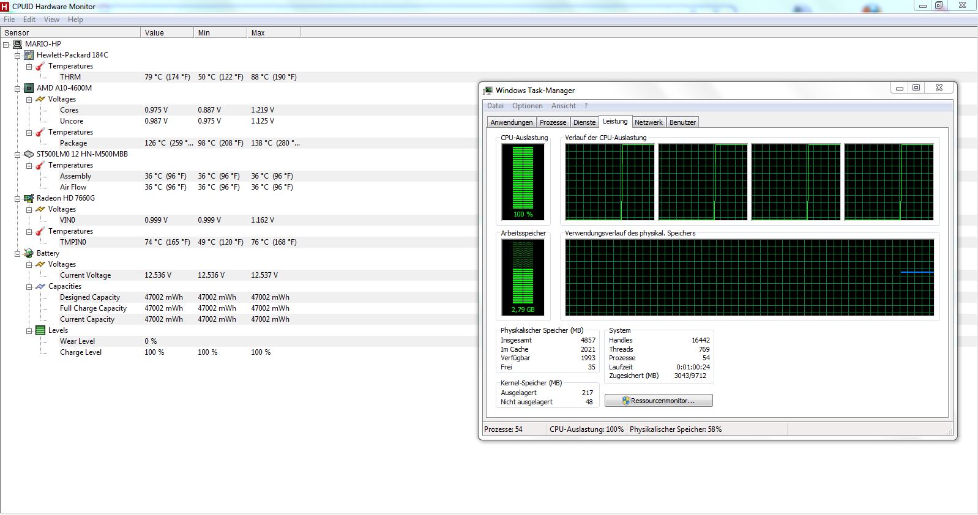Click thermometer icon under Hewlett-Packard 184C Temperatures
Screen dimensions: 978x515
[40, 66]
